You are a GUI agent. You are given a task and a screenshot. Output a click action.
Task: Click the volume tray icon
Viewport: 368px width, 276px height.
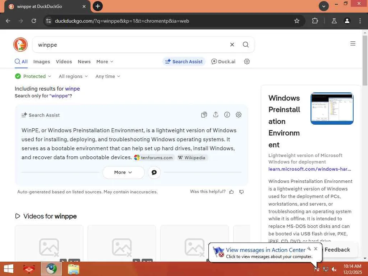point(334,269)
